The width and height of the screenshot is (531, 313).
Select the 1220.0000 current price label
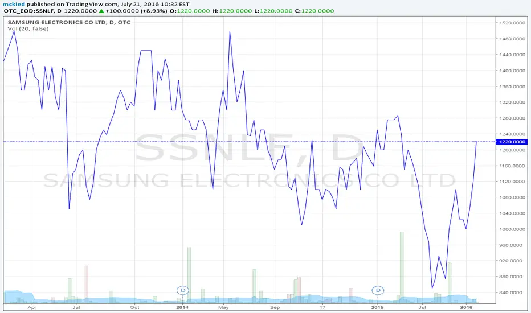pos(512,142)
